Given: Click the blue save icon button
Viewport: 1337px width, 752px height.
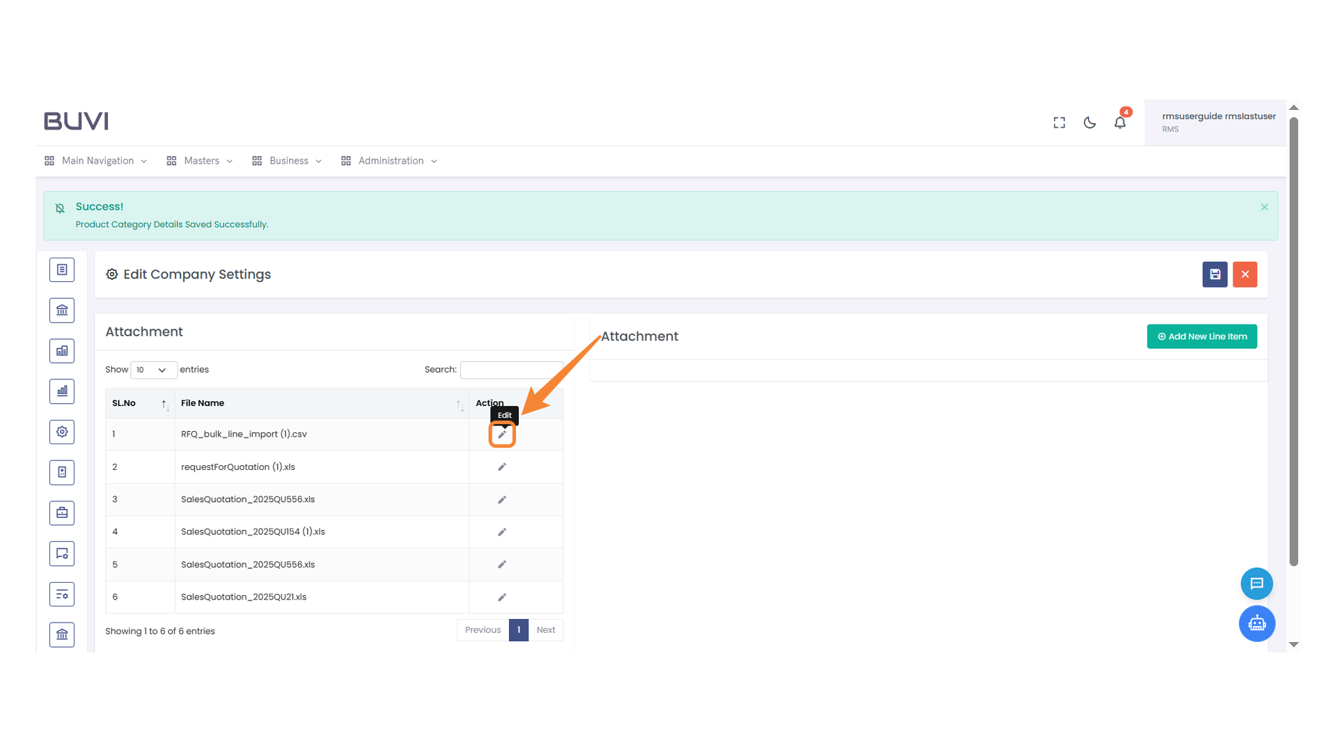Looking at the screenshot, I should (x=1214, y=274).
